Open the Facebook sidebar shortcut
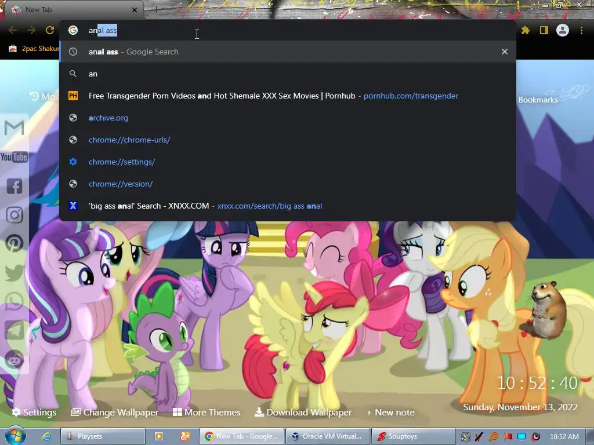Viewport: 594px width, 445px height. click(x=15, y=186)
